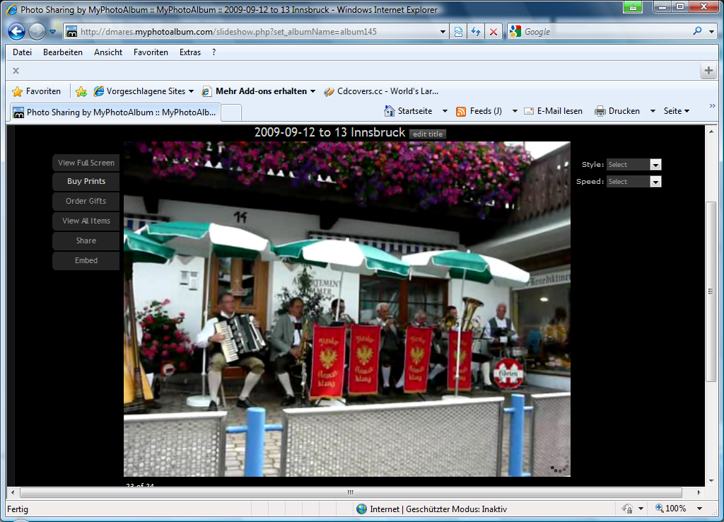
Task: Click the Startseite home icon
Action: [x=390, y=111]
